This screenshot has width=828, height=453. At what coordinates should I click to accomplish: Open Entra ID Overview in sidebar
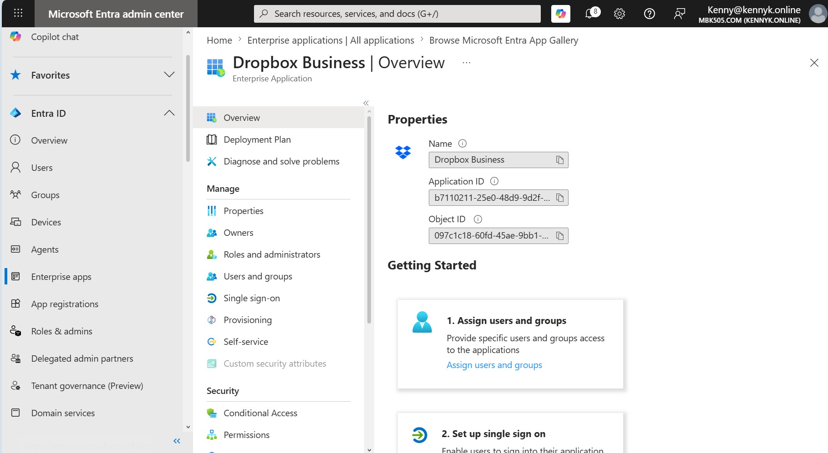click(x=49, y=140)
